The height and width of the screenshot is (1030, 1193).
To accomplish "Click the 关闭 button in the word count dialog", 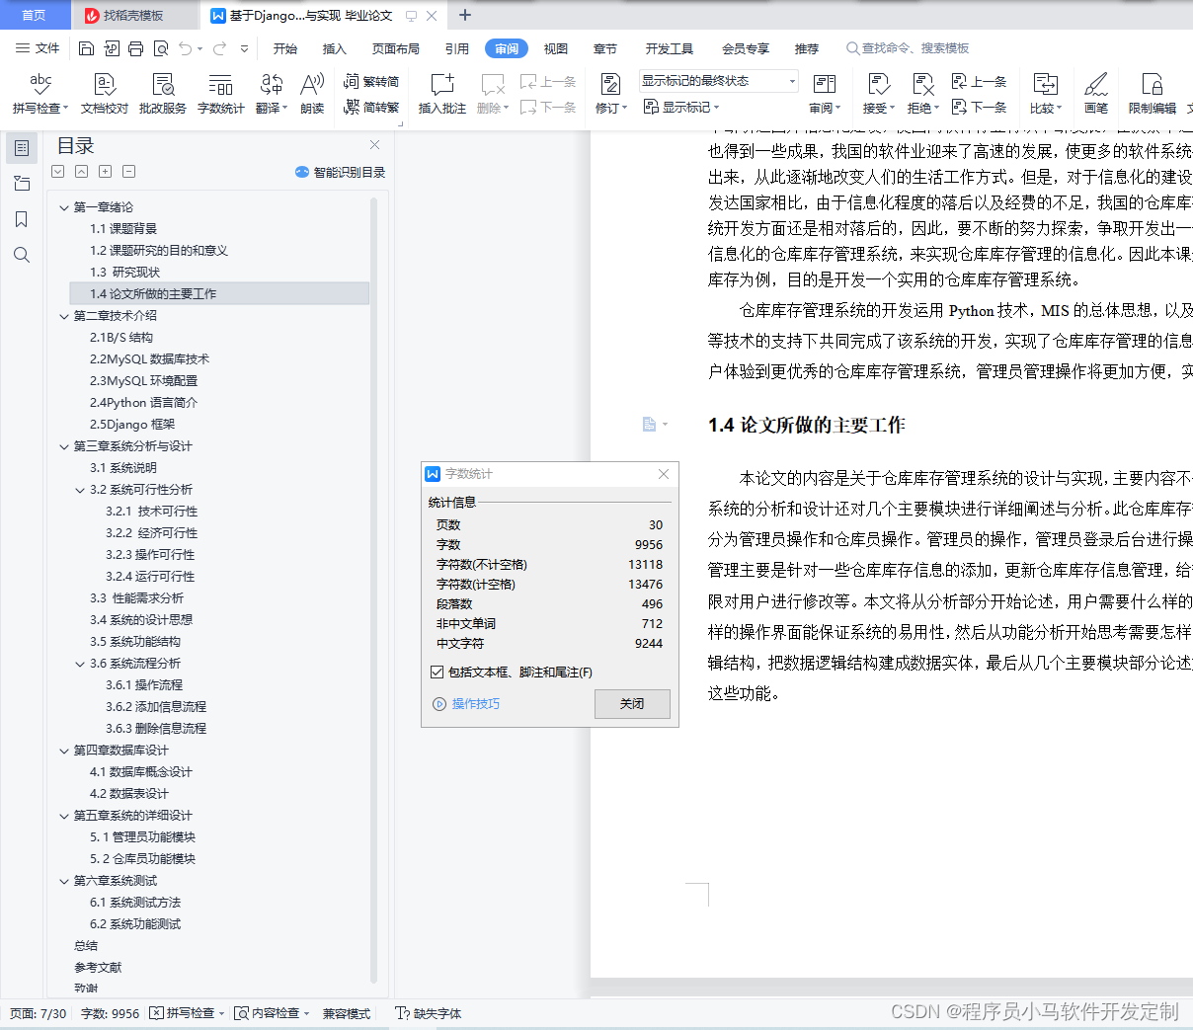I will [632, 703].
